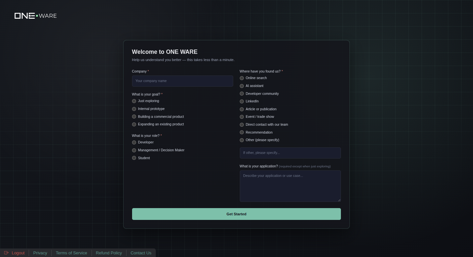The width and height of the screenshot is (473, 257).
Task: Pick the "Student" role option
Action: [134, 158]
